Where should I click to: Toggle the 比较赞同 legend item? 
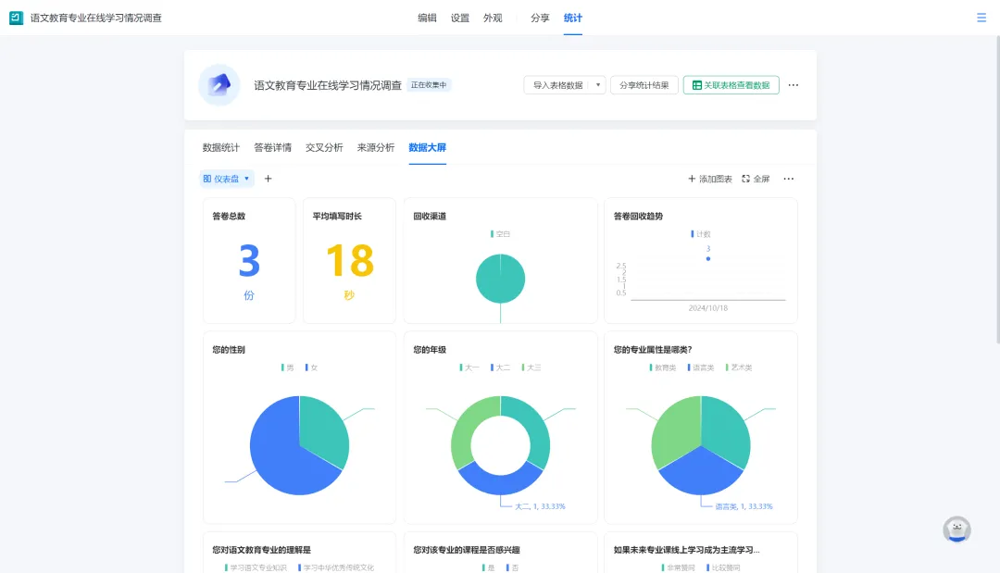pos(723,567)
